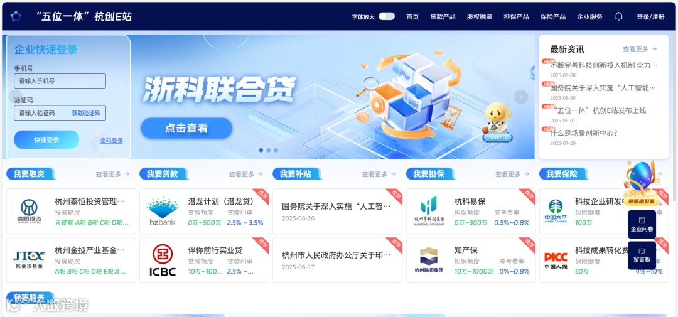This screenshot has width=678, height=317.
Task: Click 查看更多 next to 最新资讯
Action: (x=640, y=50)
